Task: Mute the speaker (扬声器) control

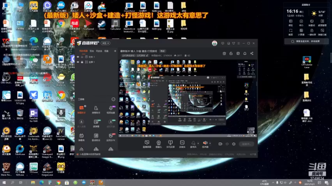Action: (205, 144)
